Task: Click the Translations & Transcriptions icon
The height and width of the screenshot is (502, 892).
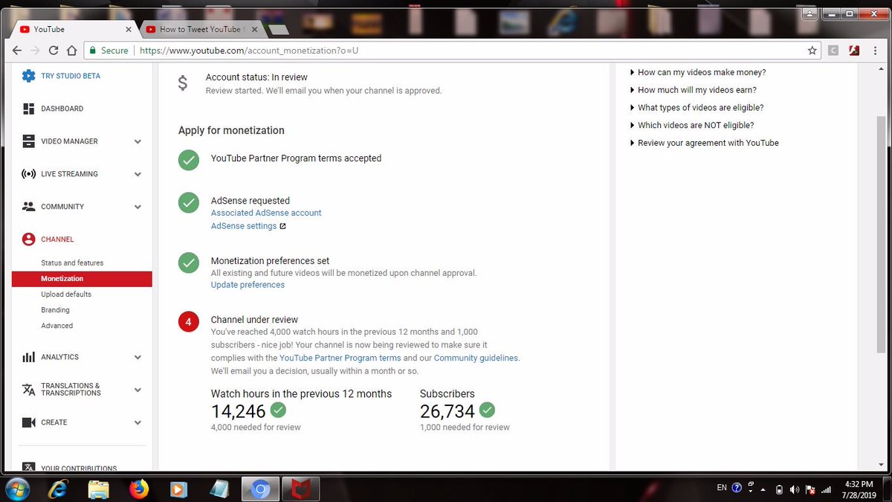Action: coord(28,390)
